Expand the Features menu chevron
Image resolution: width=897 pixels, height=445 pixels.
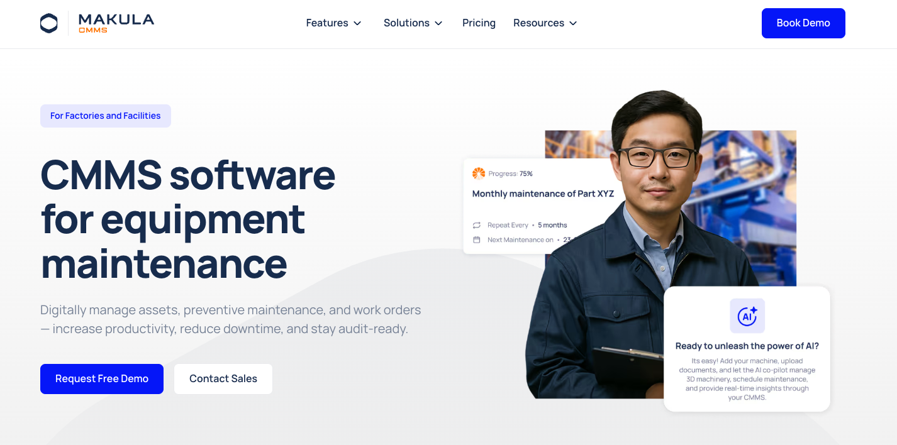click(x=357, y=23)
